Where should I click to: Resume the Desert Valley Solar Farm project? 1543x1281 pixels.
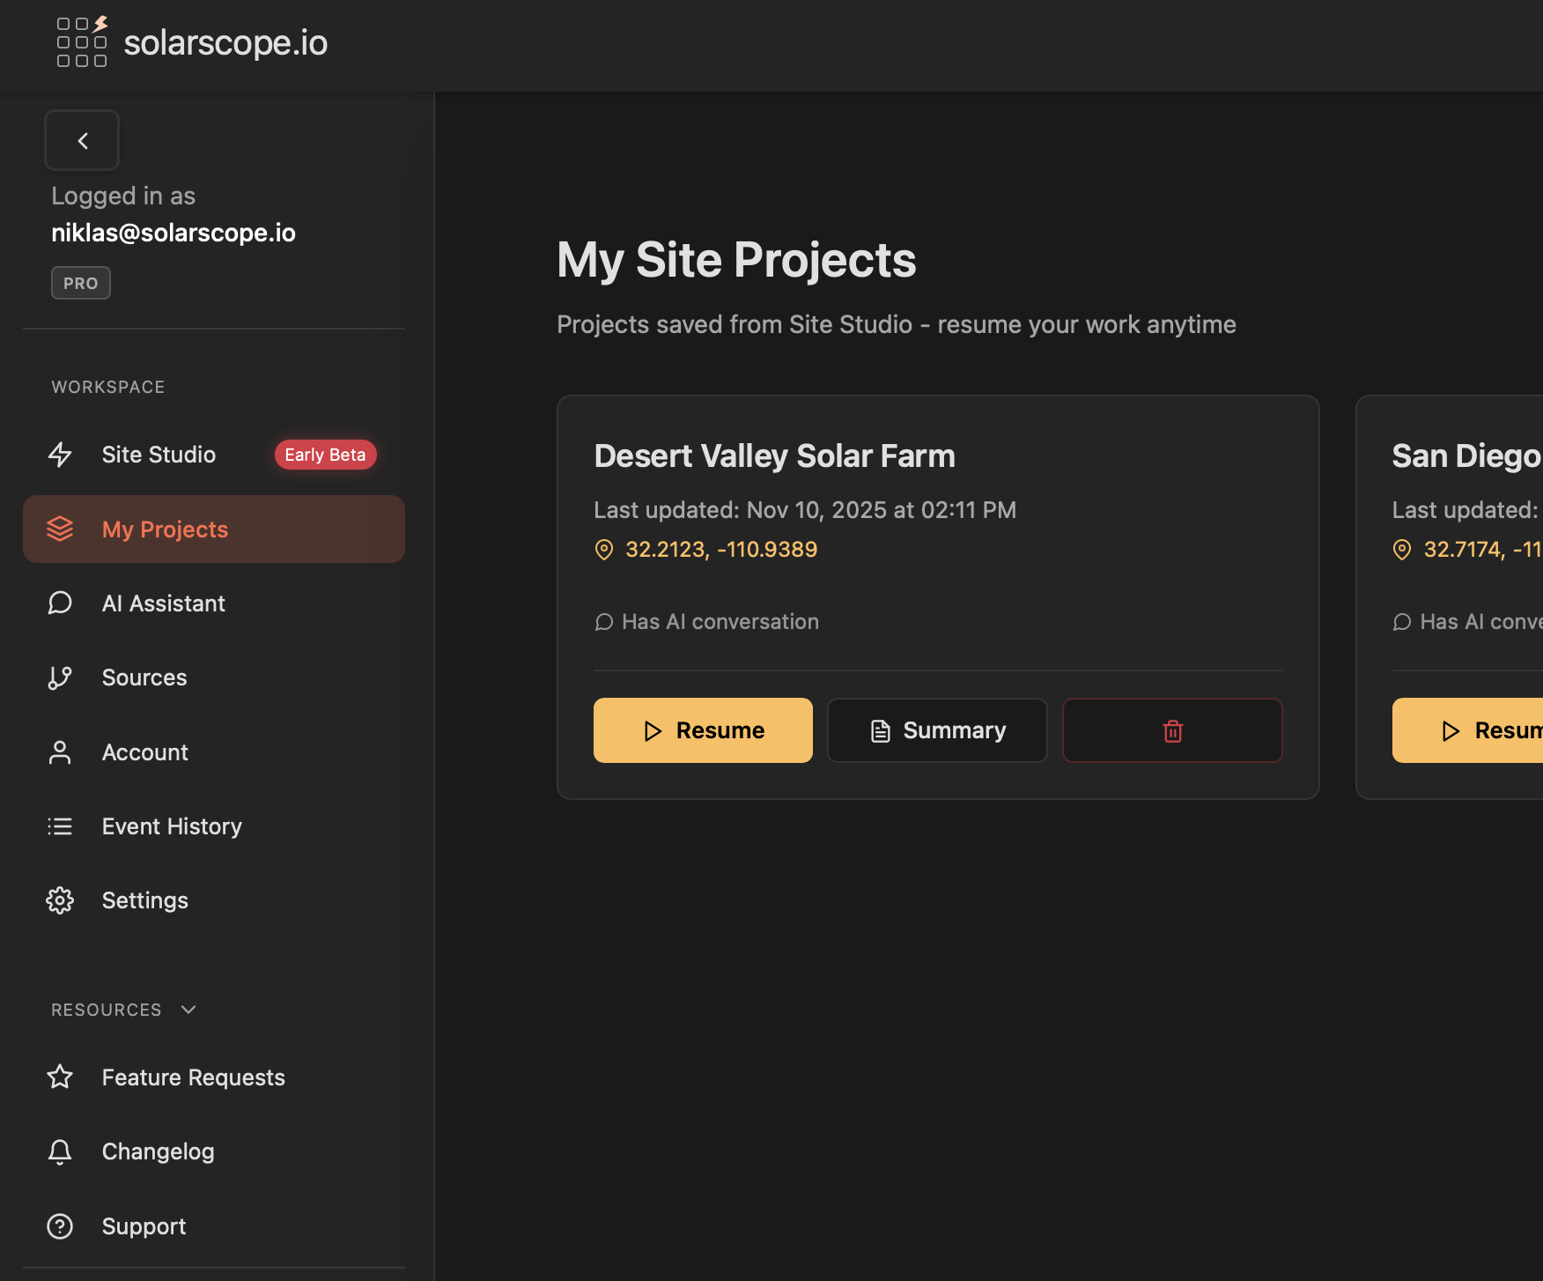[x=703, y=730]
